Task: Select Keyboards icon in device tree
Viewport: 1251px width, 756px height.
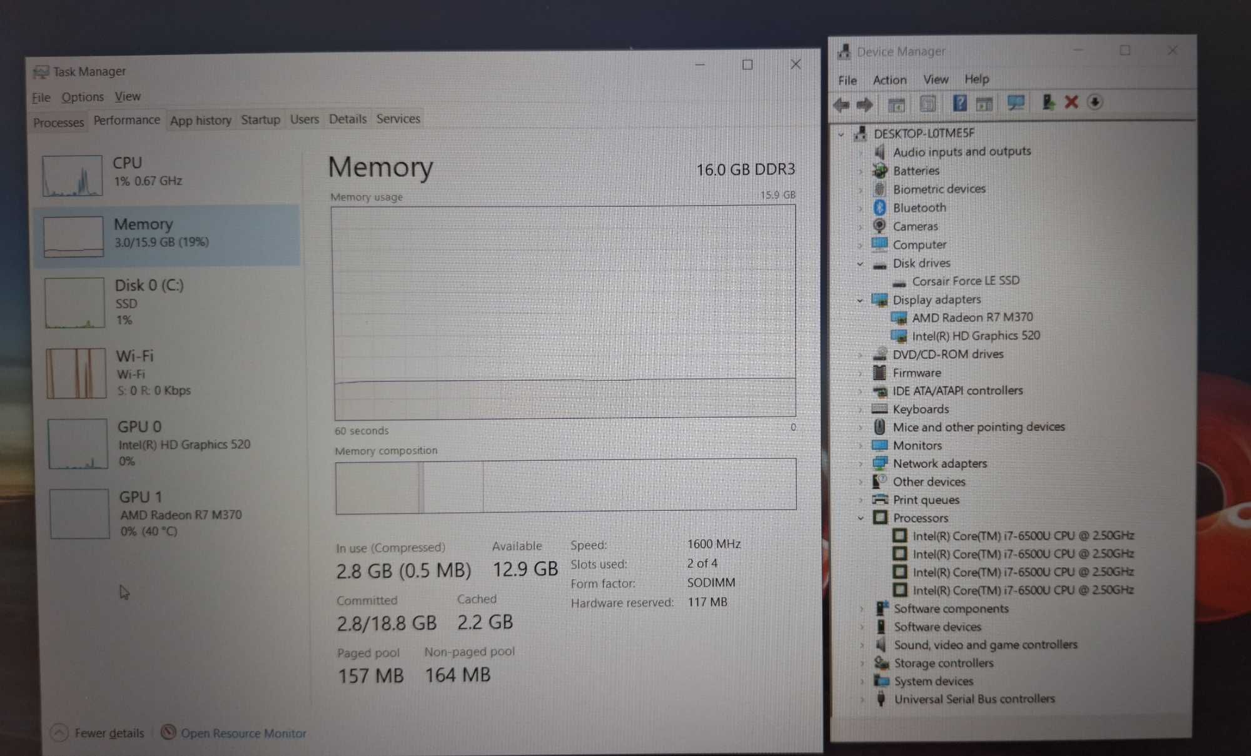Action: (x=879, y=409)
